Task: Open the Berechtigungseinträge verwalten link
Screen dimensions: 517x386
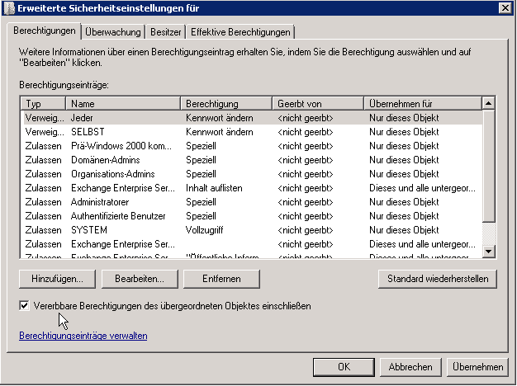Action: 83,336
